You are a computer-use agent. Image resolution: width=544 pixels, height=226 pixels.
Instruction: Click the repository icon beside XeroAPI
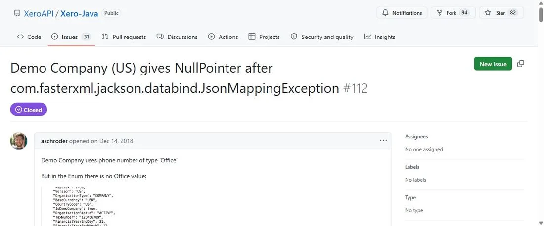point(17,13)
